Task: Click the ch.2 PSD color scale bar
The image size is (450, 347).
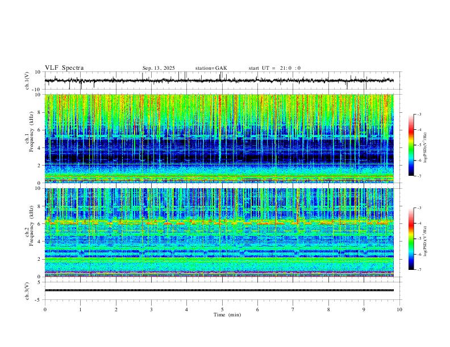Action: click(x=411, y=239)
